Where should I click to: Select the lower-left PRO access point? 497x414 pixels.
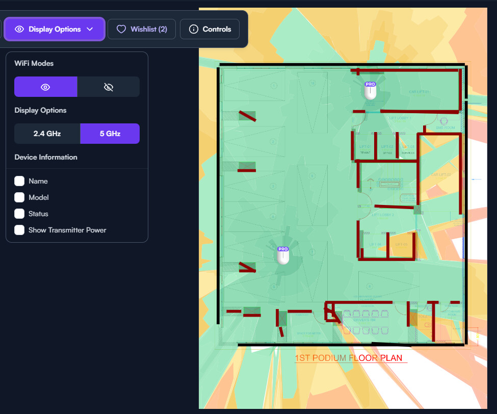click(283, 255)
